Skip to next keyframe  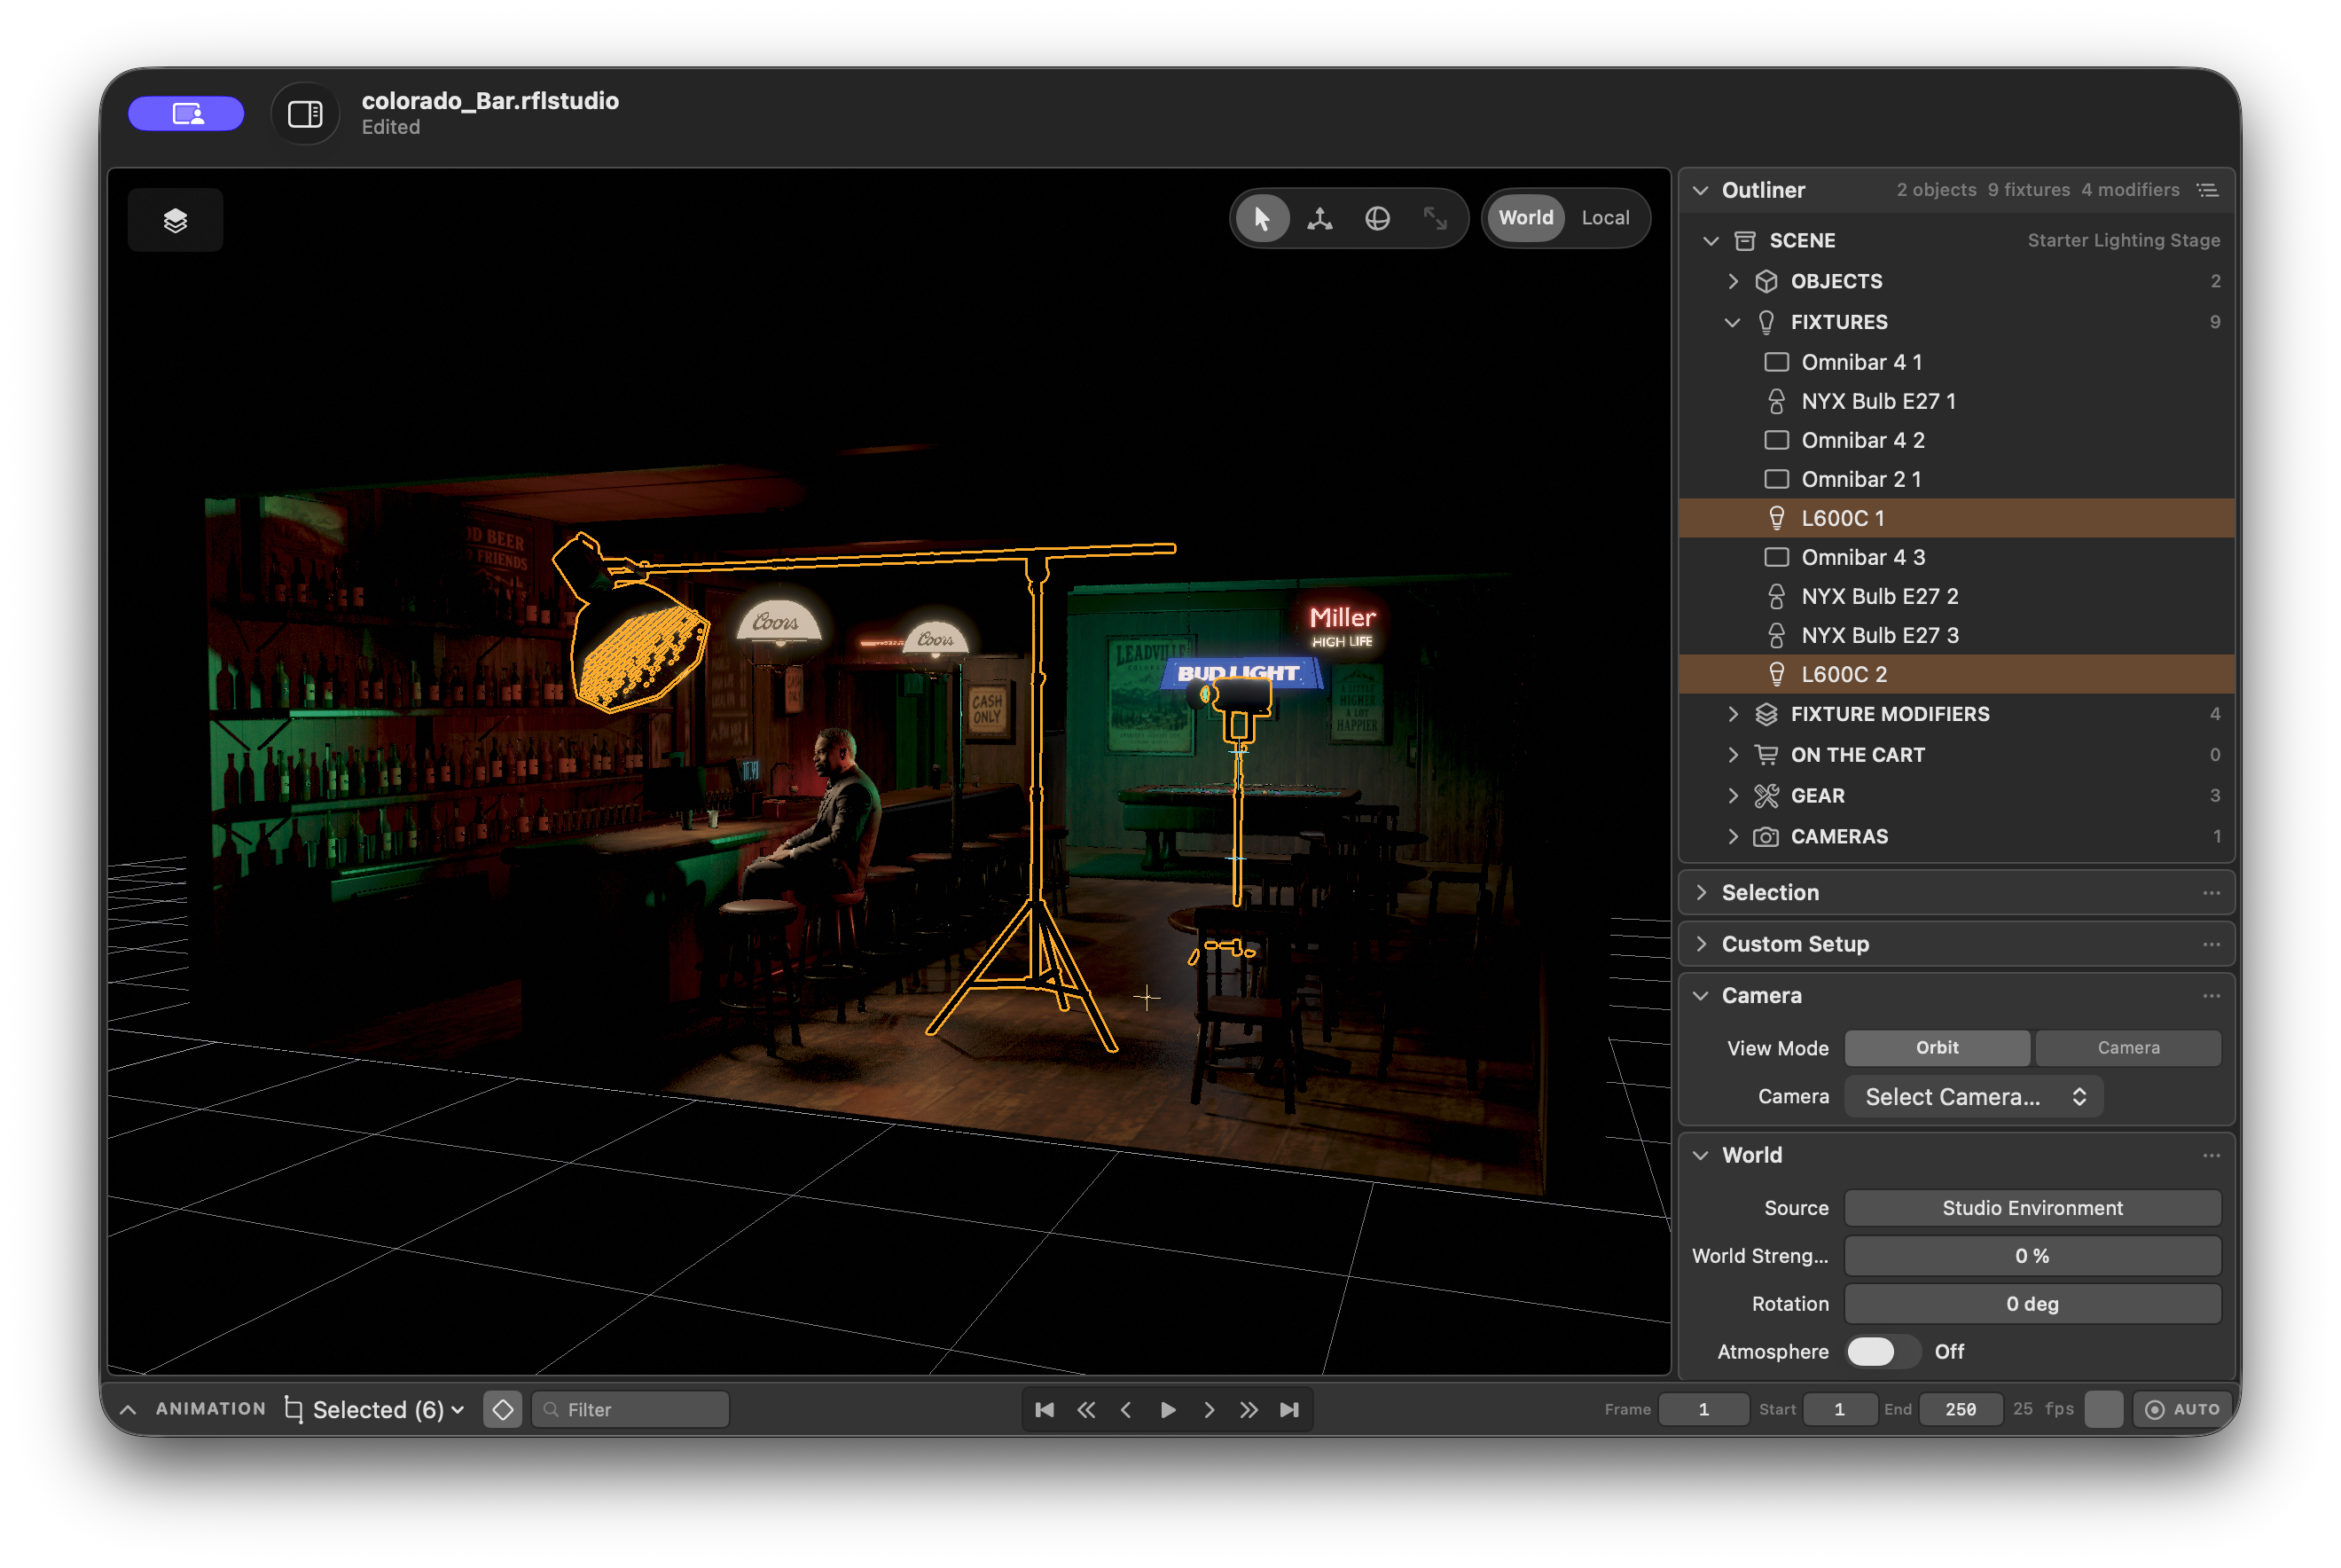pos(1249,1409)
